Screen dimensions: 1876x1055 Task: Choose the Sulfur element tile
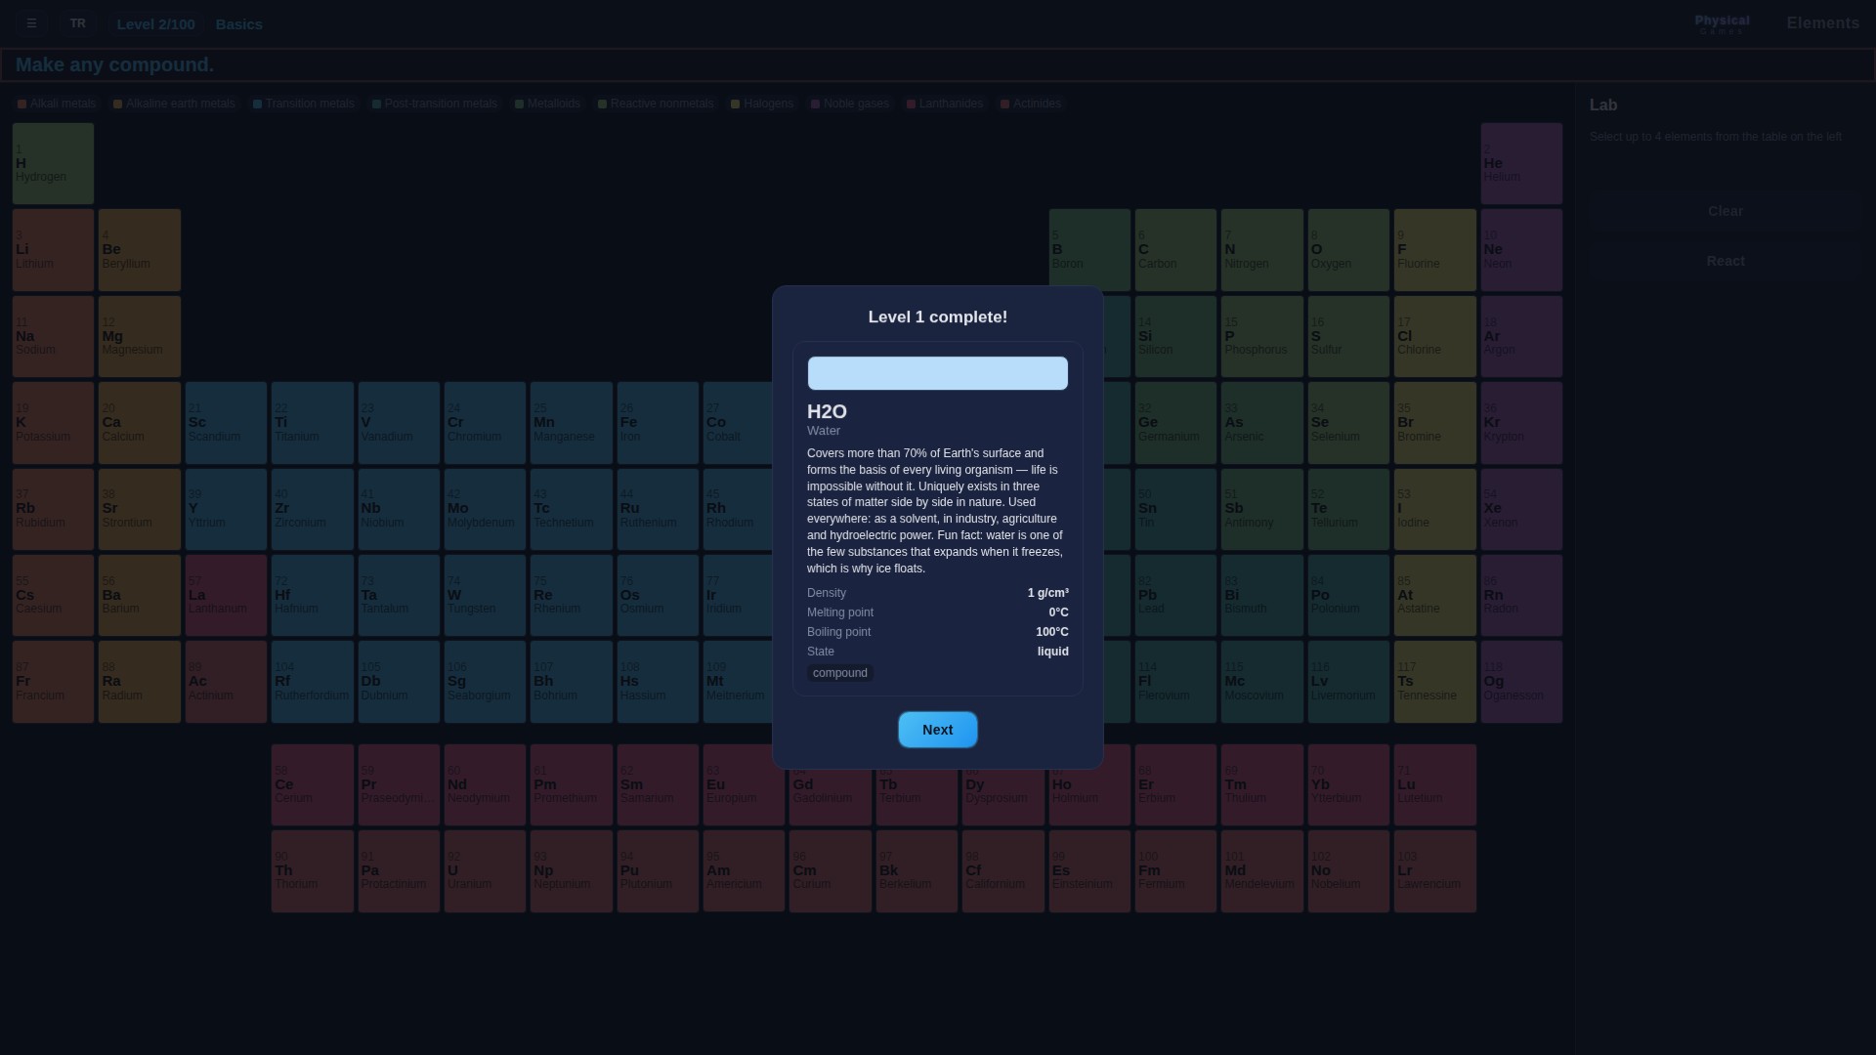(1348, 336)
